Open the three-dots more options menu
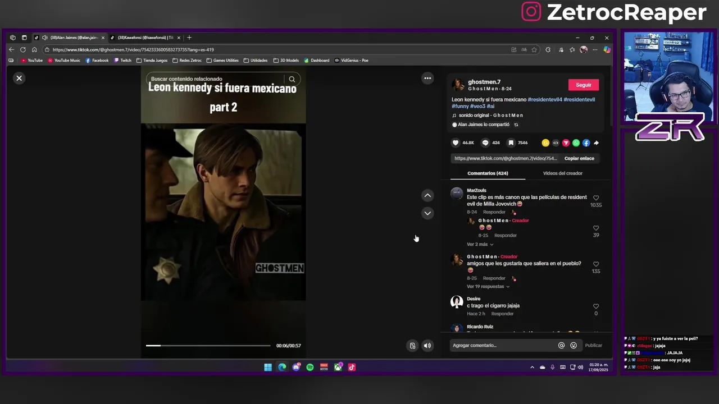This screenshot has width=719, height=404. point(427,78)
